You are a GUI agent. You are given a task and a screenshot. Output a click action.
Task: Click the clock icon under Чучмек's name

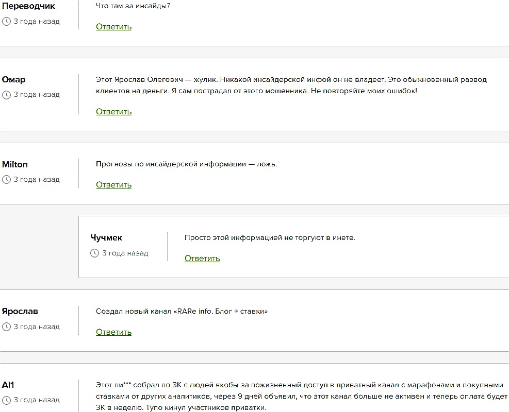pyautogui.click(x=95, y=253)
